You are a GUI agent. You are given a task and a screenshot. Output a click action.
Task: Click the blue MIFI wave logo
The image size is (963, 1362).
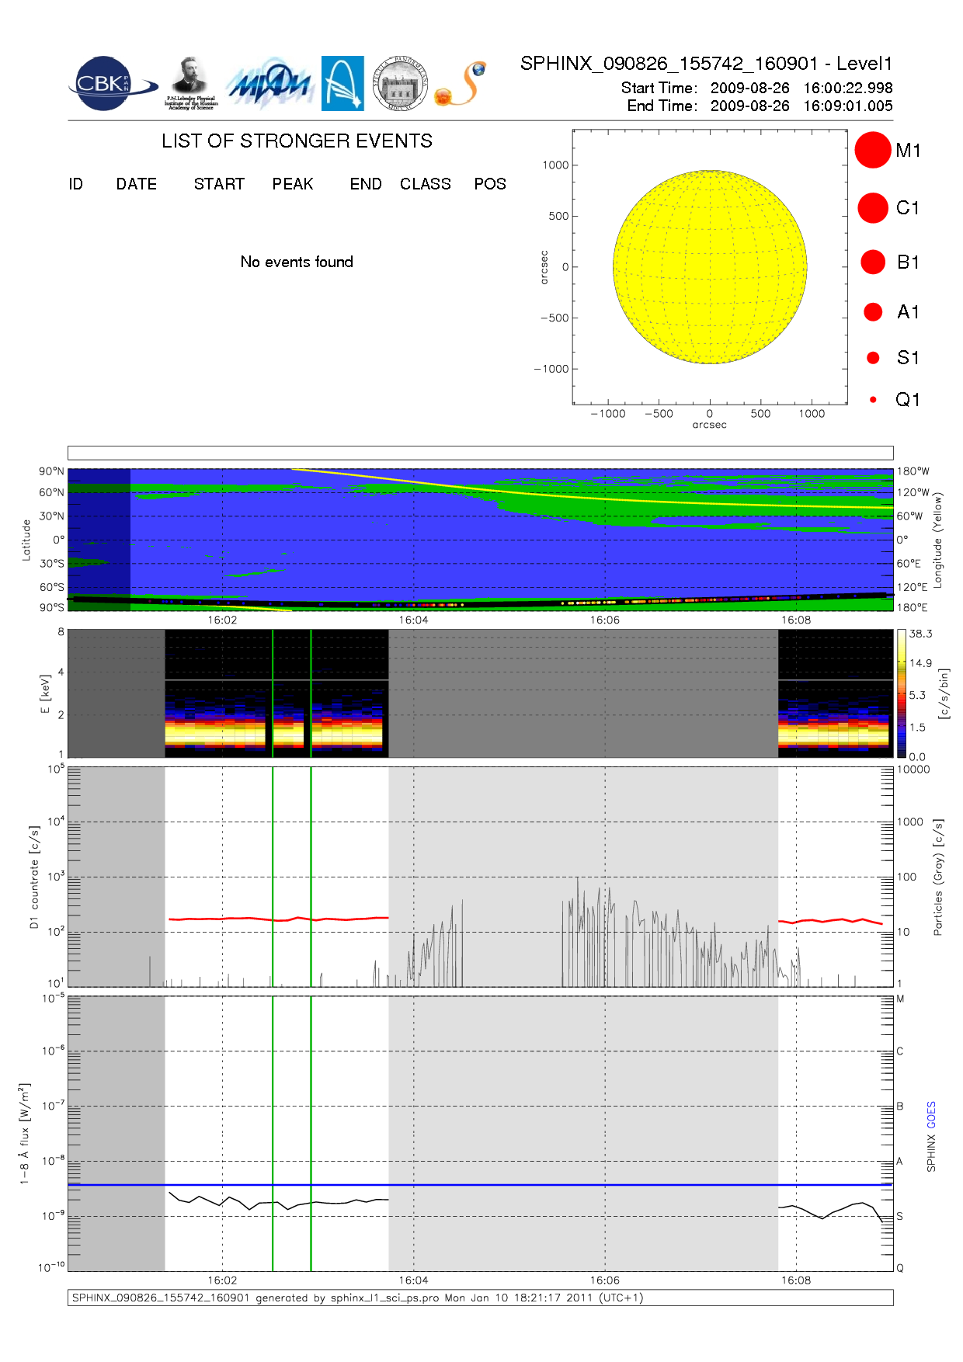pos(269,84)
